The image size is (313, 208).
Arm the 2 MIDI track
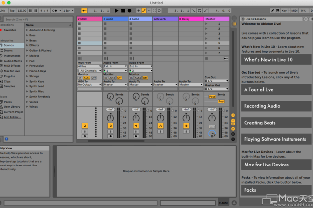[85, 136]
